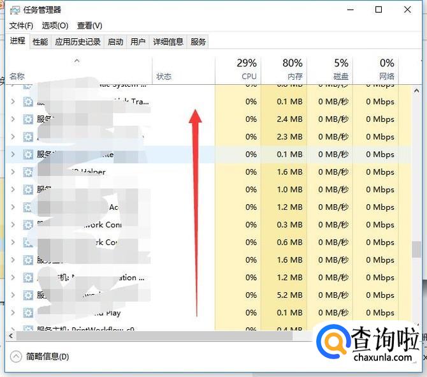Select the 1.0 MB memory cell
This screenshot has height=377, width=427.
tap(284, 189)
